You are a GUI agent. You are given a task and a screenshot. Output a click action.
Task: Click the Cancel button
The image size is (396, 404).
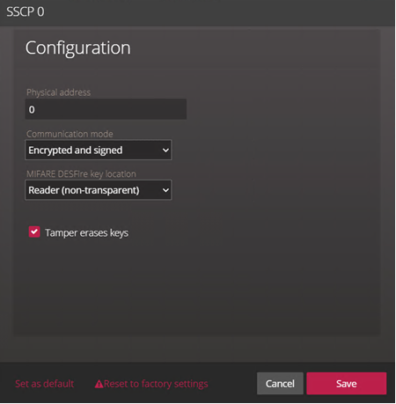click(x=280, y=384)
